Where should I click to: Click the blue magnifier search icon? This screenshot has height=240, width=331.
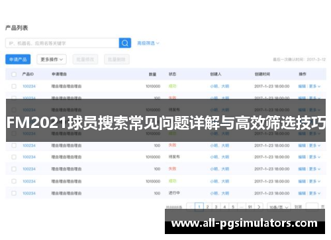[125, 43]
